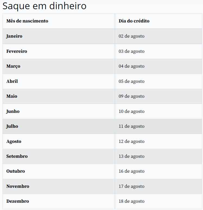The image size is (203, 210).
Task: Click the Dezembro month cell
Action: 18,201
